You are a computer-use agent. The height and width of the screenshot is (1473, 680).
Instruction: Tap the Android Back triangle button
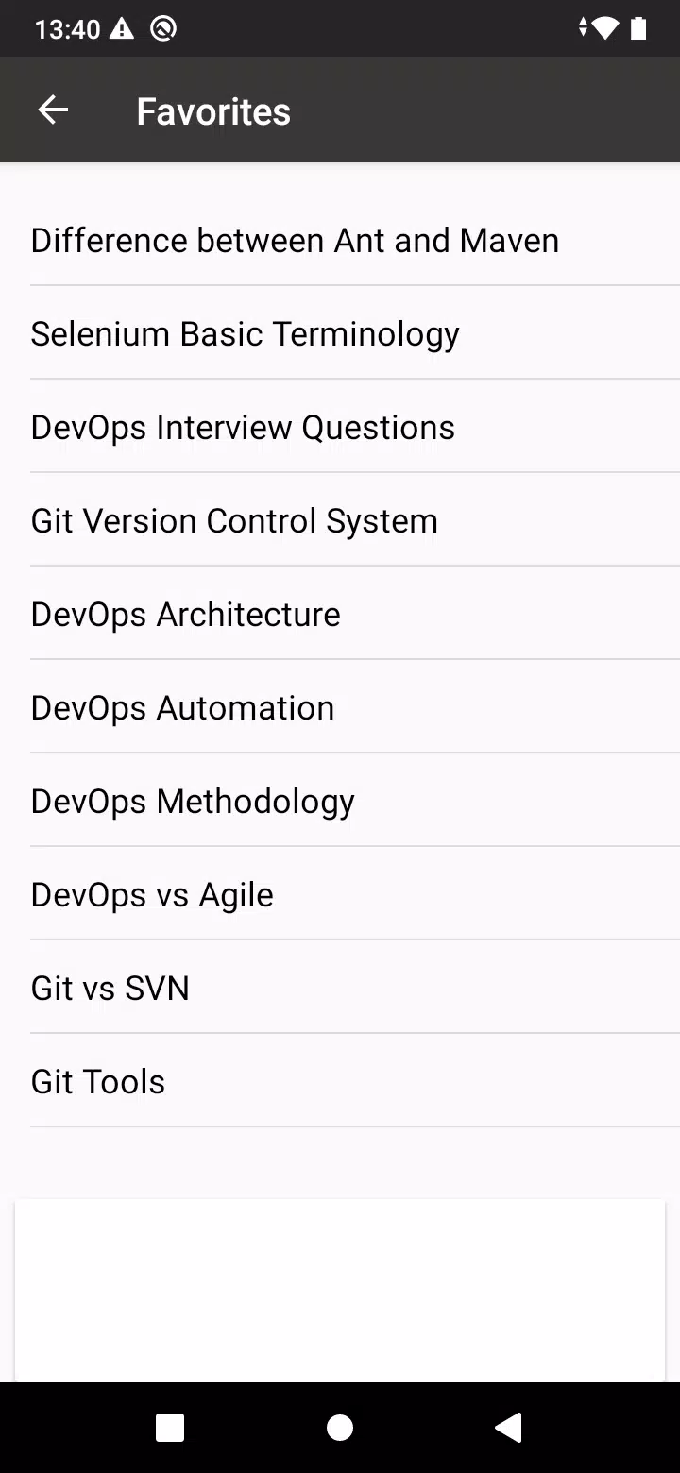(x=508, y=1428)
